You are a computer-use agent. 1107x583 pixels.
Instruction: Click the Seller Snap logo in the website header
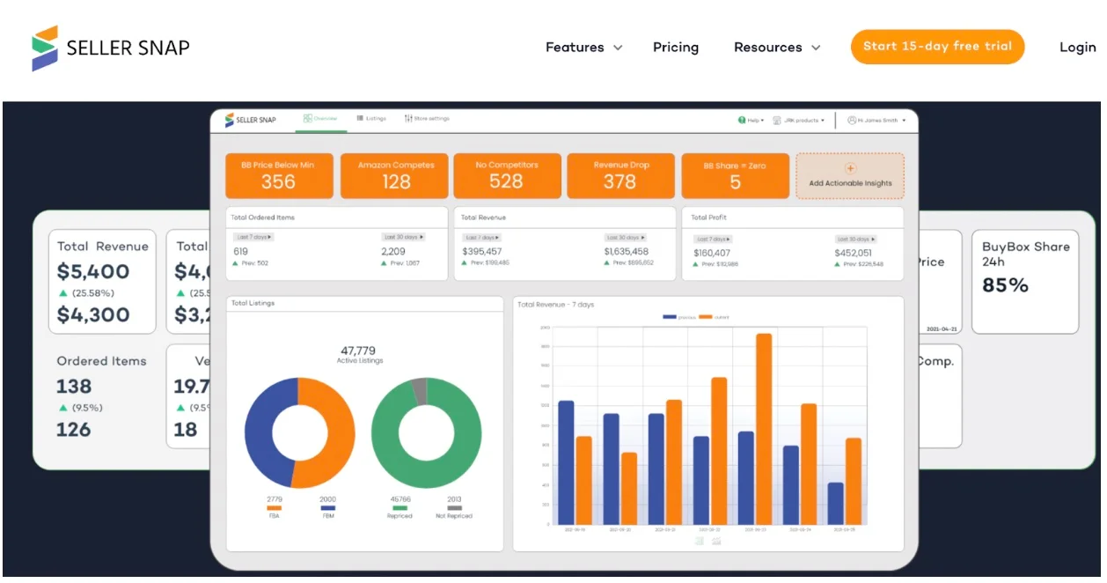[x=110, y=48]
